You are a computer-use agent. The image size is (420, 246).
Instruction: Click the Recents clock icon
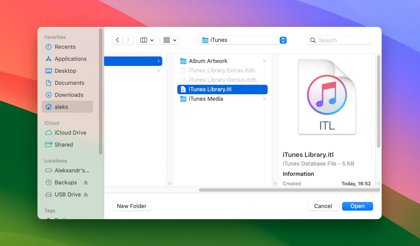click(48, 47)
